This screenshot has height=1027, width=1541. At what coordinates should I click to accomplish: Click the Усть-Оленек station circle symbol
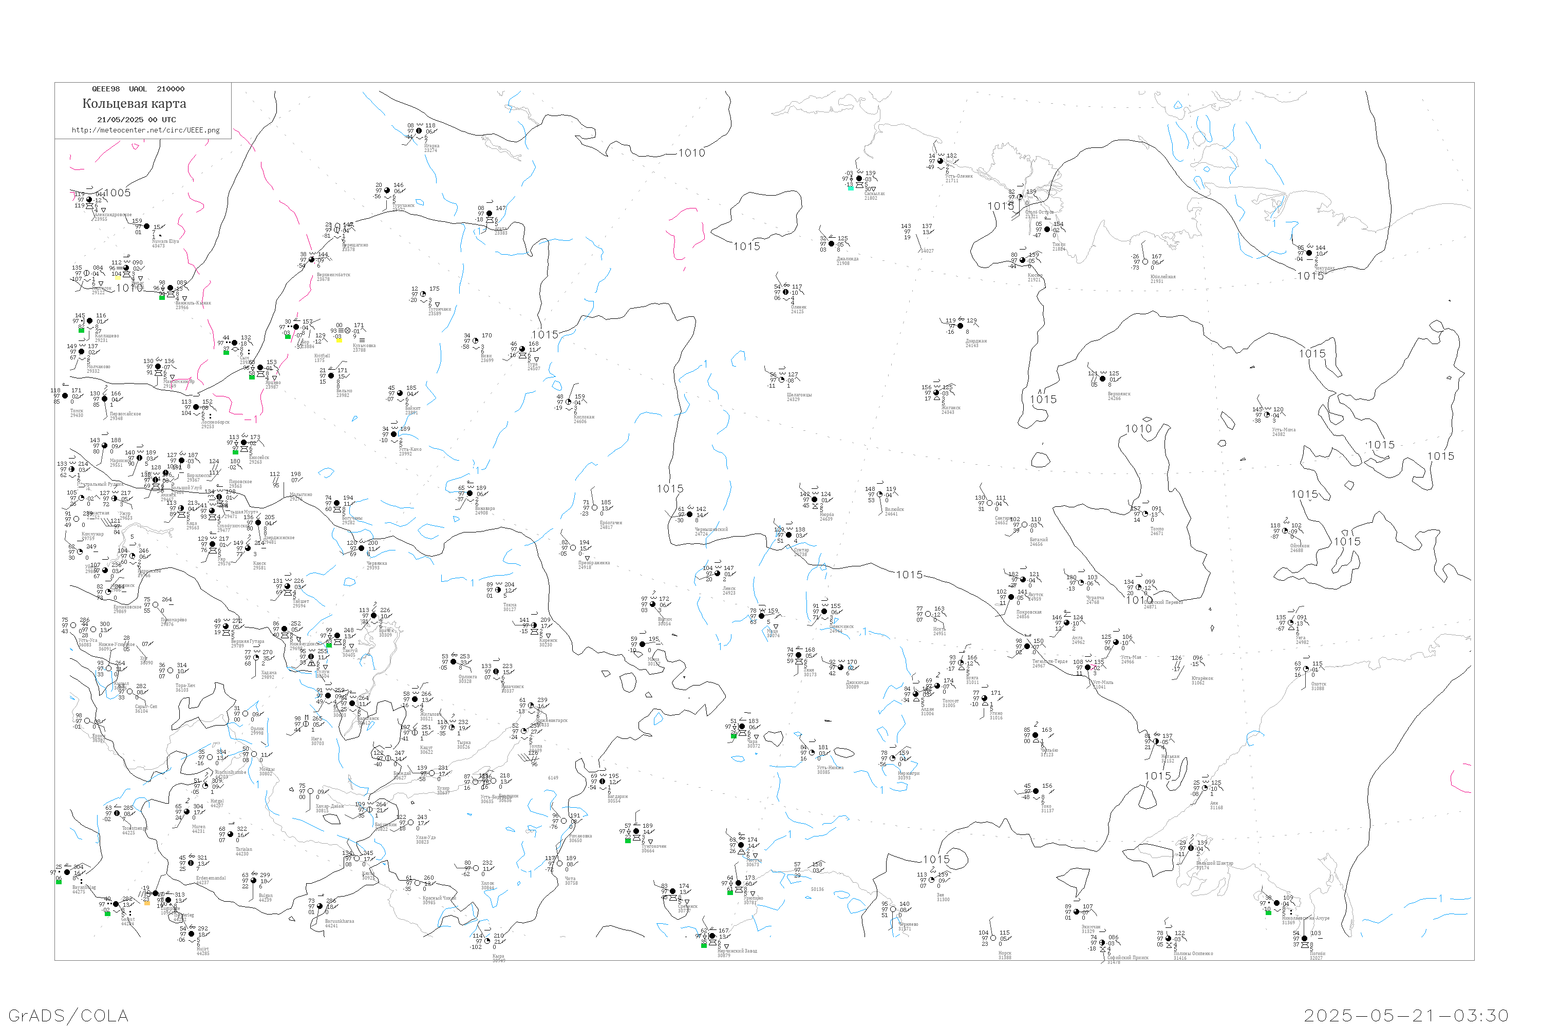point(940,161)
